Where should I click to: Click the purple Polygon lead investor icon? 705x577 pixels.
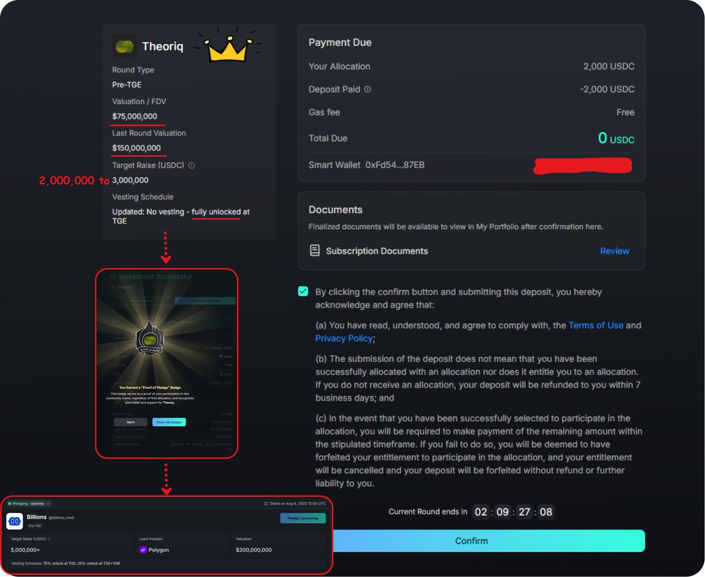(143, 550)
